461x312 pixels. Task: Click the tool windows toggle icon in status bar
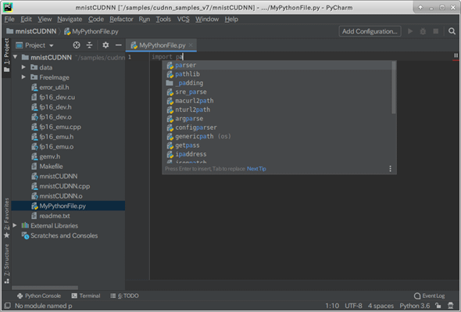[x=8, y=306]
